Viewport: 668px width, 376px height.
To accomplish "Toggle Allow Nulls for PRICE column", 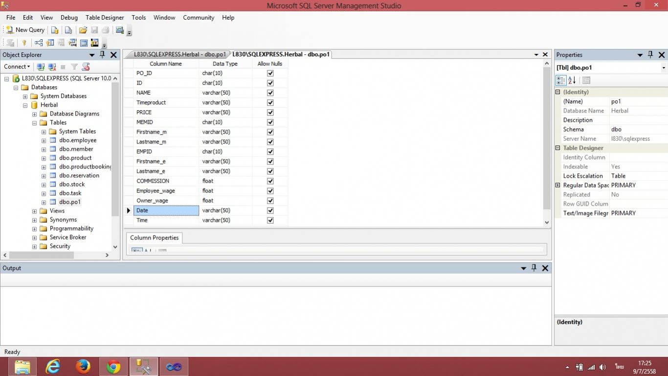I will point(270,113).
